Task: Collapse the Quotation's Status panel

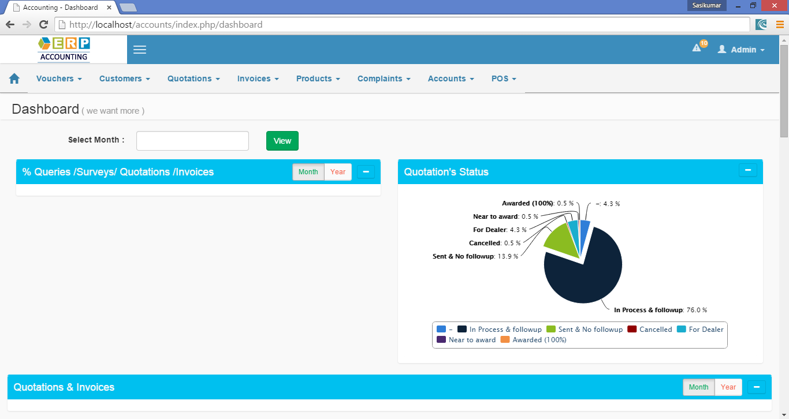Action: [x=747, y=170]
